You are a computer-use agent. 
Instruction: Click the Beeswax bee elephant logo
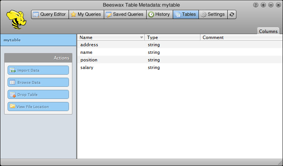point(16,20)
